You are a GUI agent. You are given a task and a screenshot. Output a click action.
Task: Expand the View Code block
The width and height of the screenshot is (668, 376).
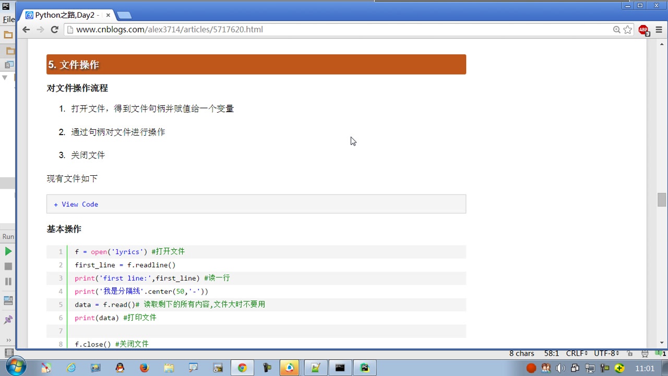76,204
